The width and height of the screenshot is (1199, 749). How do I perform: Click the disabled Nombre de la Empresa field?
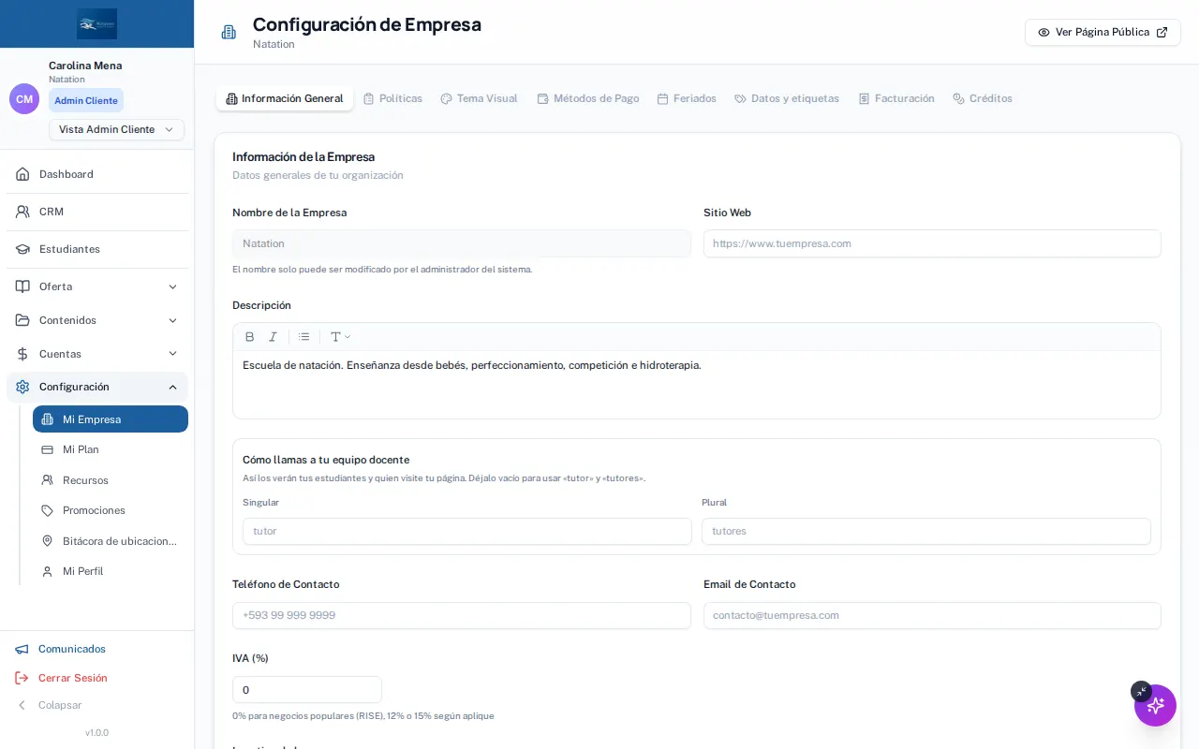(x=462, y=243)
